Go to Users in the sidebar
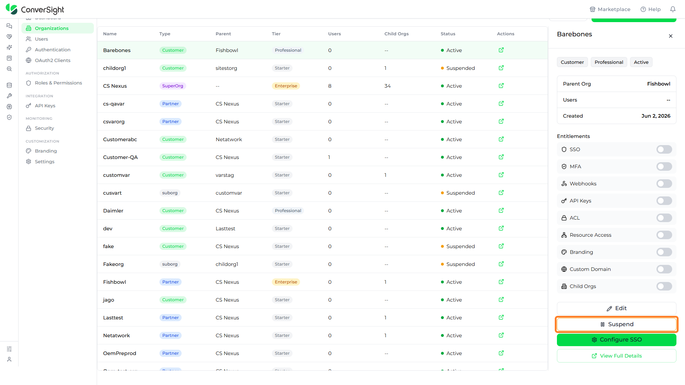Image resolution: width=685 pixels, height=385 pixels. coord(57,39)
